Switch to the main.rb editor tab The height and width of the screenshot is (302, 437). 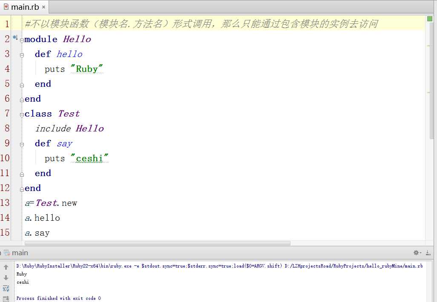point(25,7)
